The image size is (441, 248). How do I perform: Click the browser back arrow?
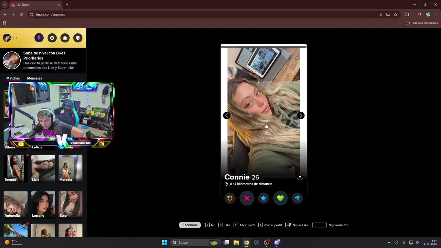(5, 14)
